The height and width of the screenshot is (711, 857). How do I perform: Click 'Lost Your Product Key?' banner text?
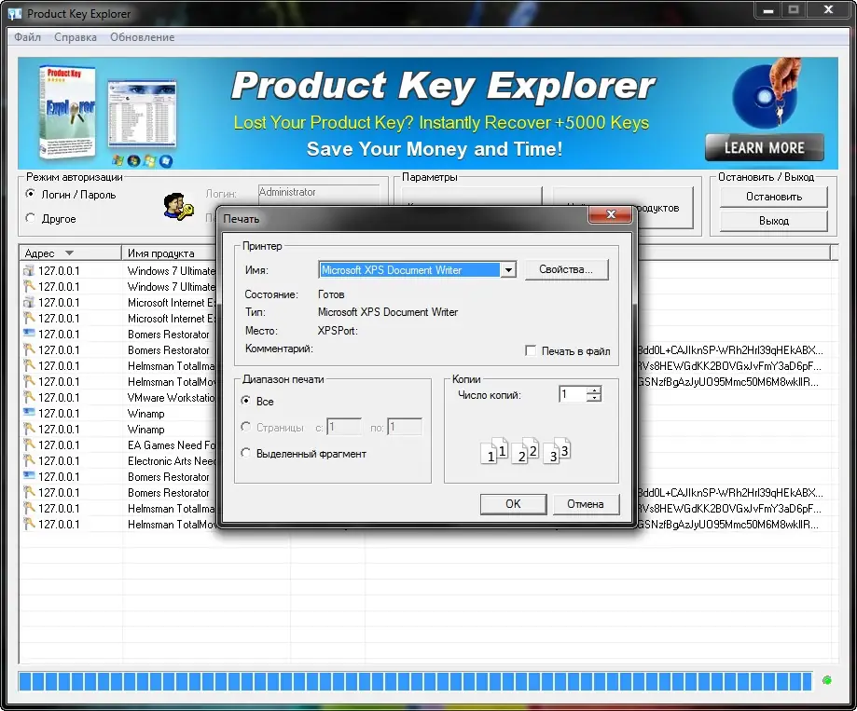tap(324, 122)
